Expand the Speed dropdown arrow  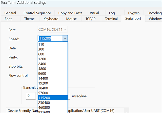[x=65, y=38]
